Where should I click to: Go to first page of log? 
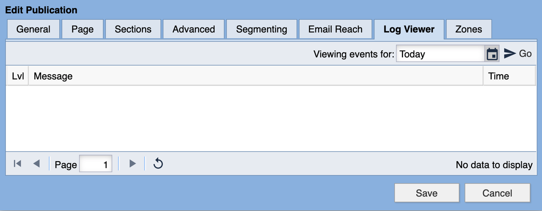pyautogui.click(x=17, y=164)
